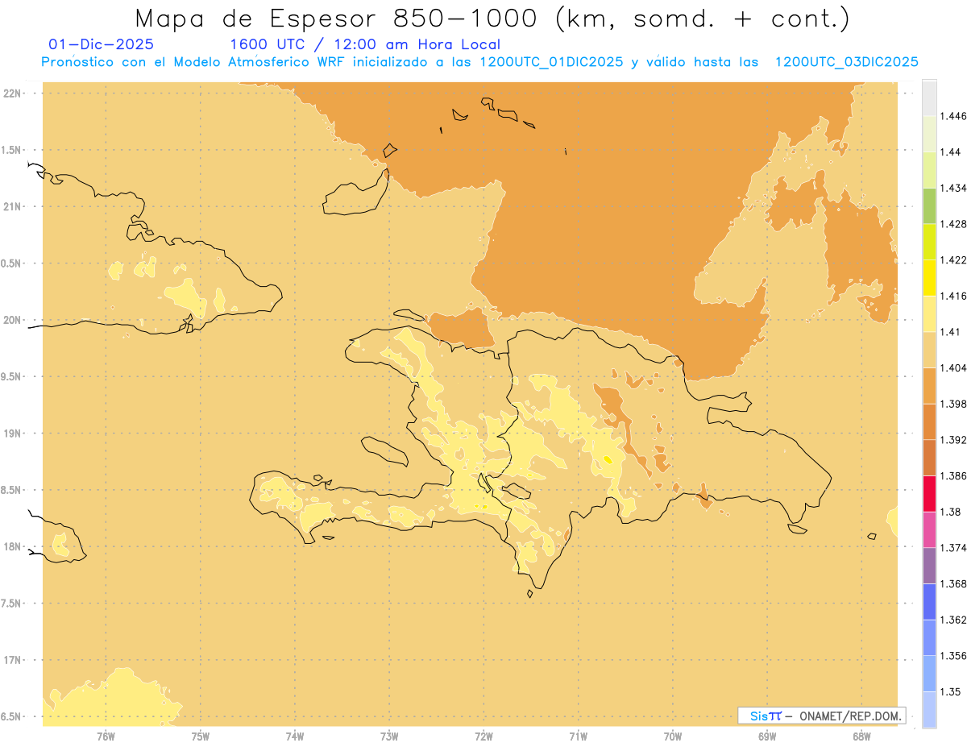Select the colorbar value '1.398'

click(954, 404)
